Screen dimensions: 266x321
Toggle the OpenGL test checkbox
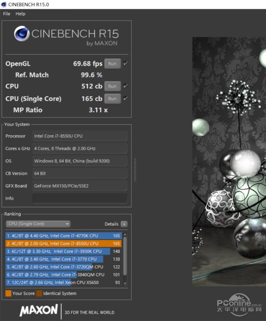click(x=125, y=63)
